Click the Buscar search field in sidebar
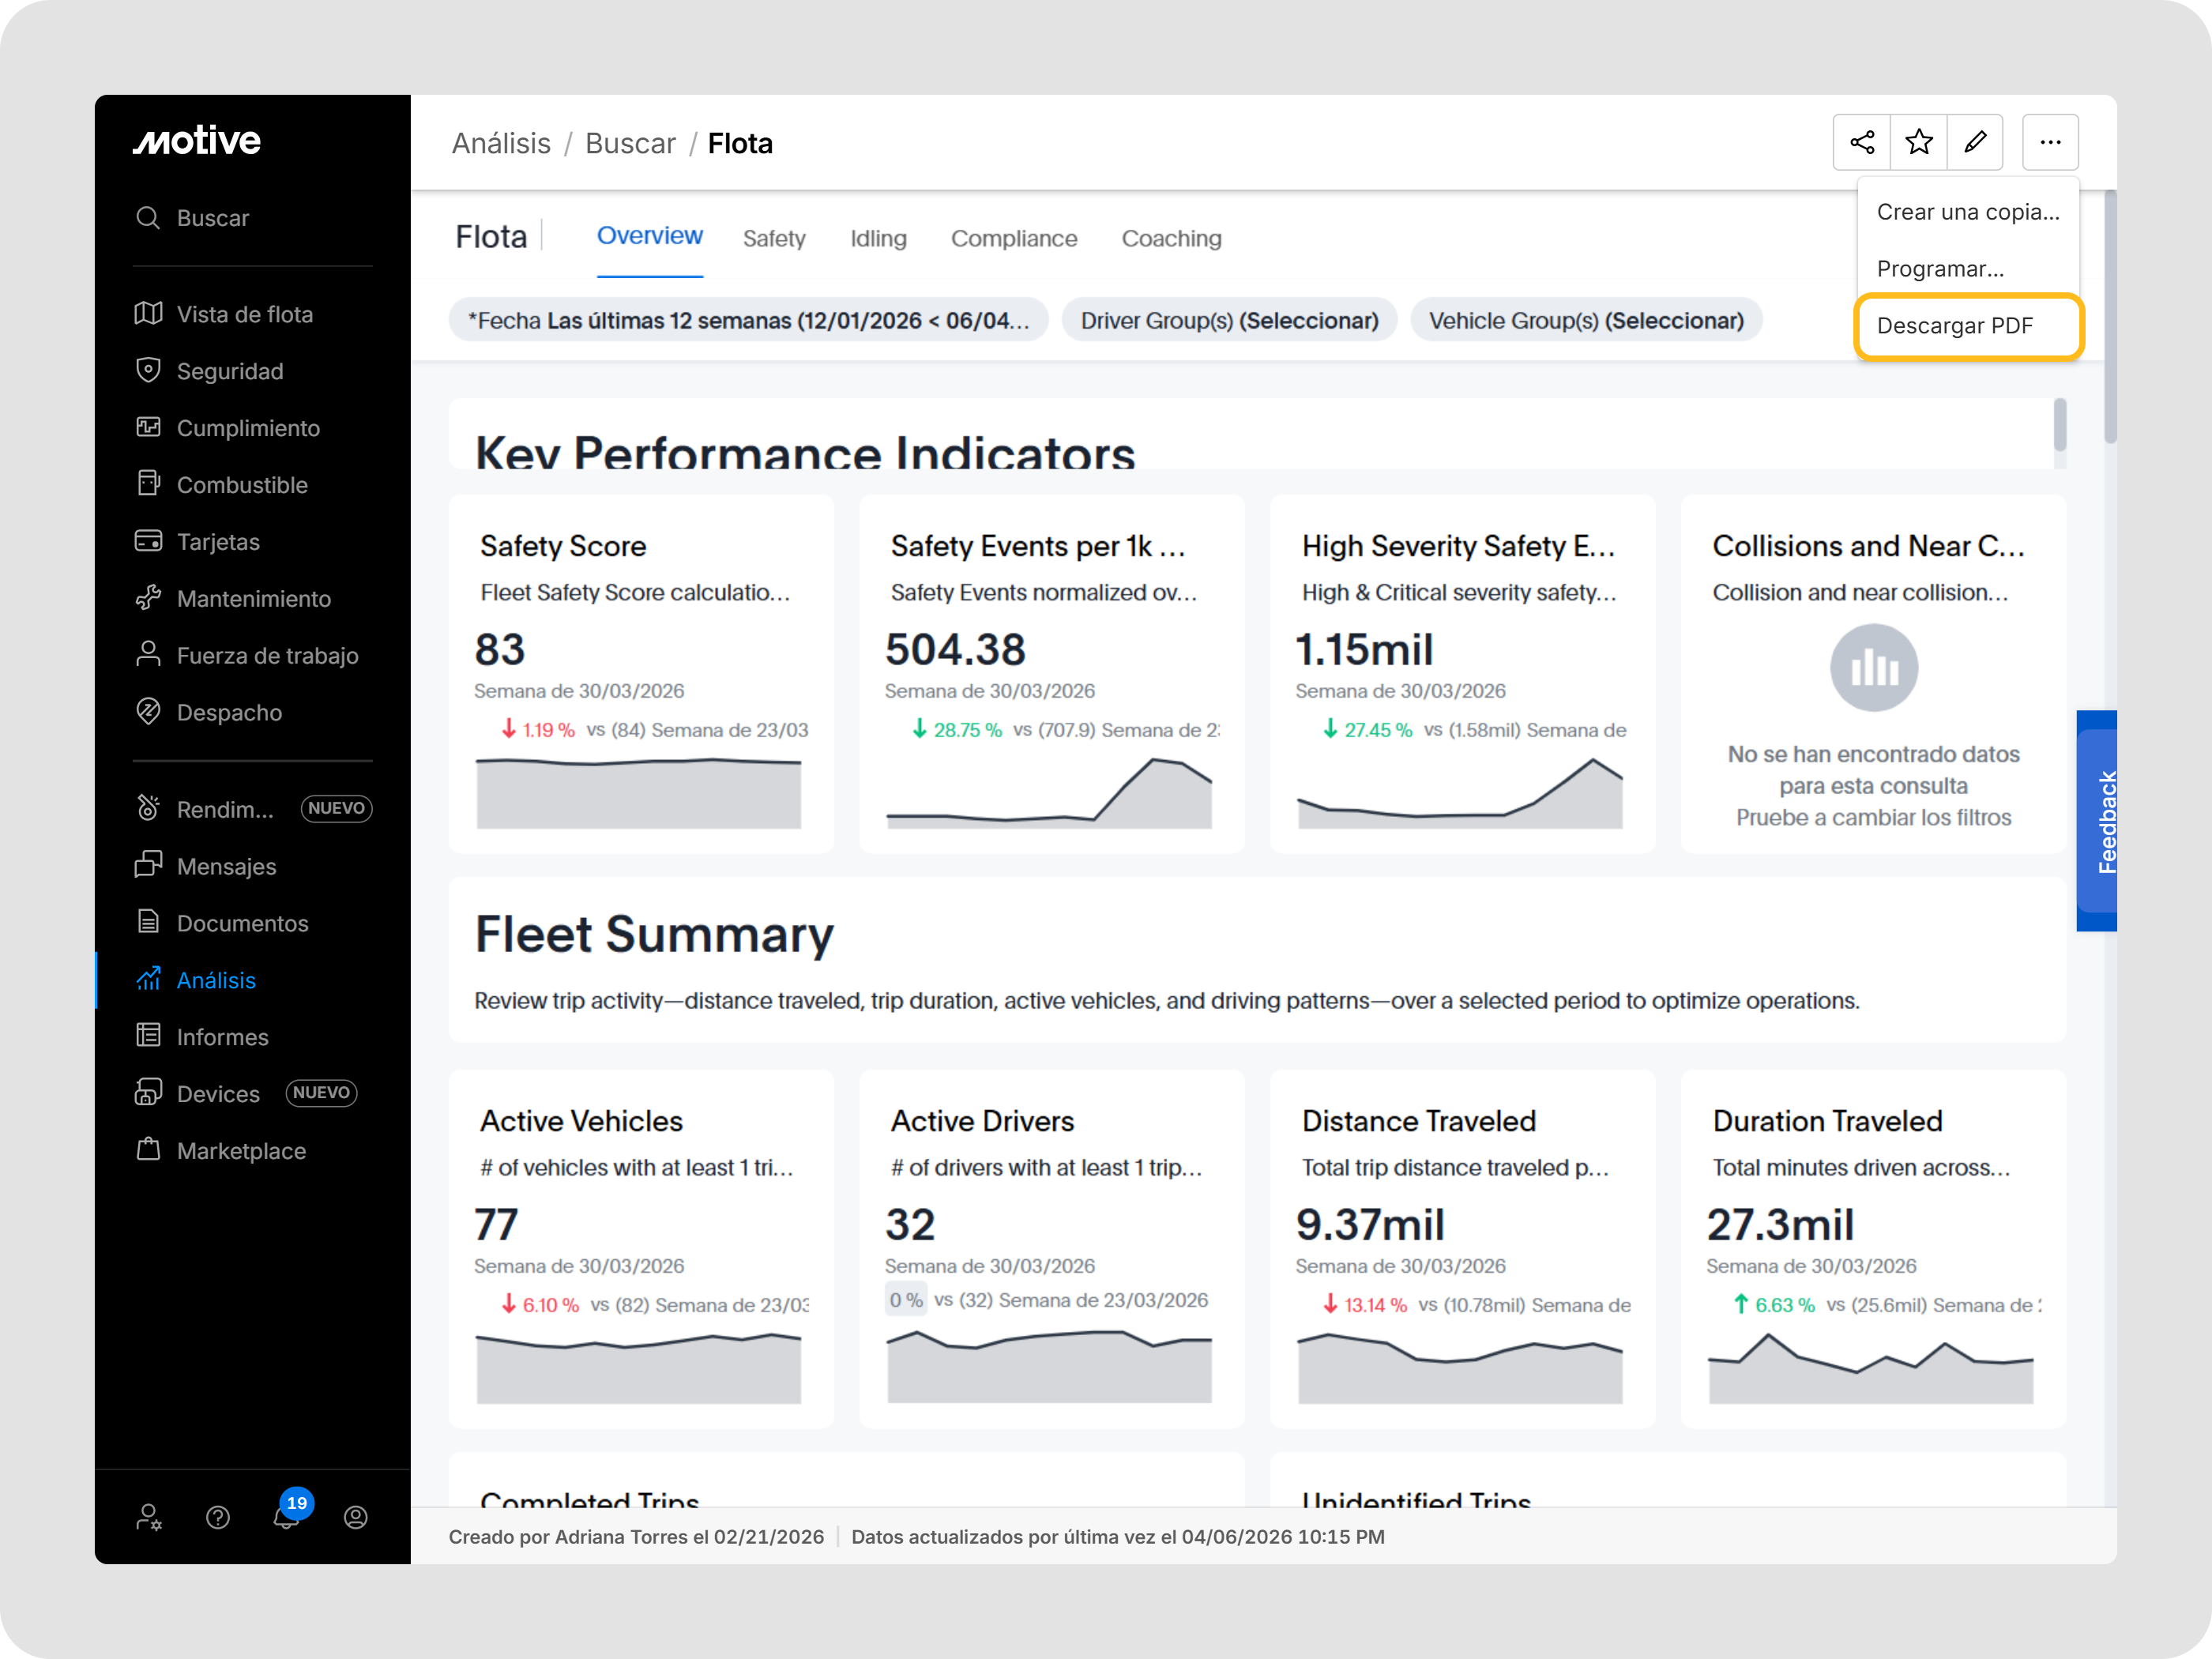Screen dimensions: 2212x1659 tap(213, 218)
